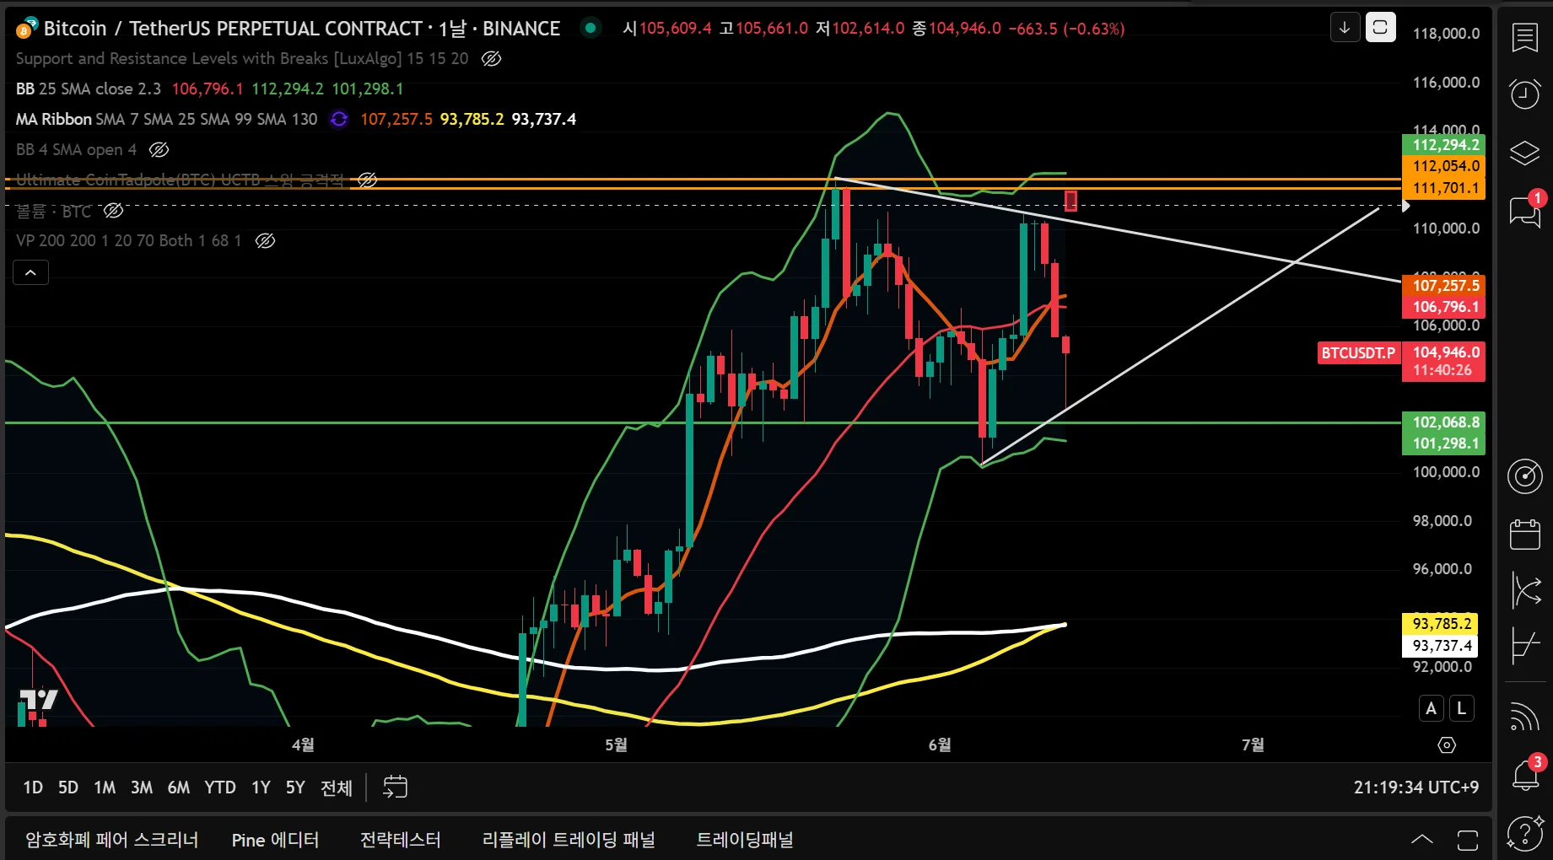Set the chart range to 전체
The height and width of the screenshot is (860, 1553).
click(x=337, y=787)
